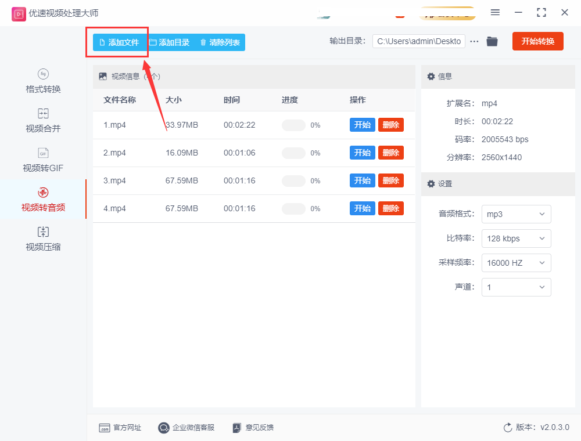Click the 清除列表 clear list button
Screen dimensions: 581x441
click(x=220, y=42)
